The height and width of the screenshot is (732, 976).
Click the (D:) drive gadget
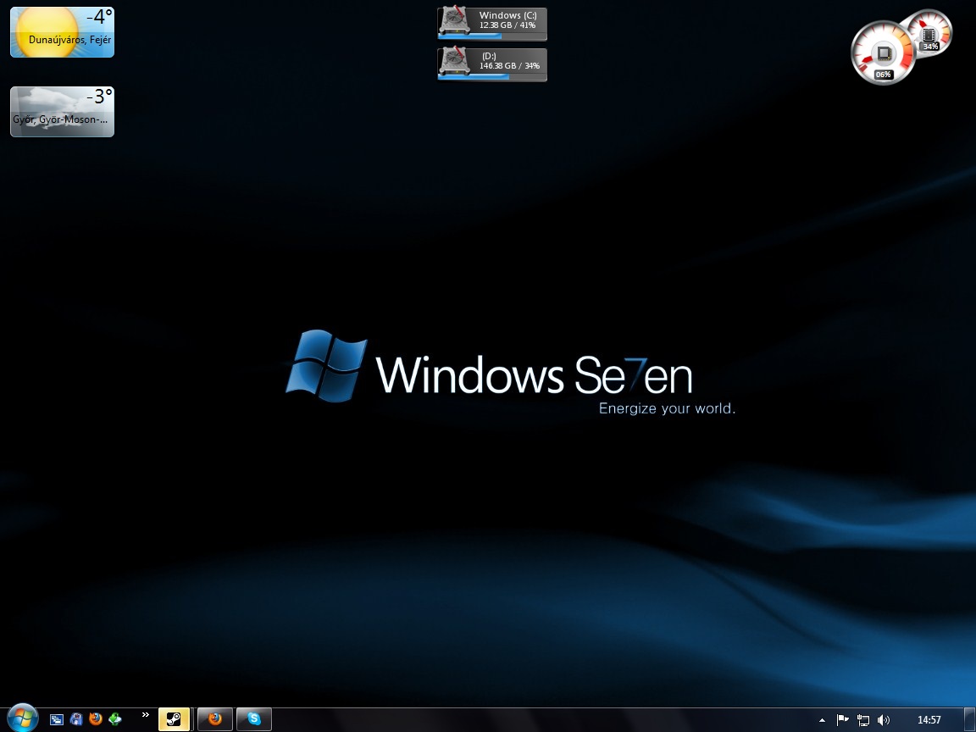click(x=492, y=64)
